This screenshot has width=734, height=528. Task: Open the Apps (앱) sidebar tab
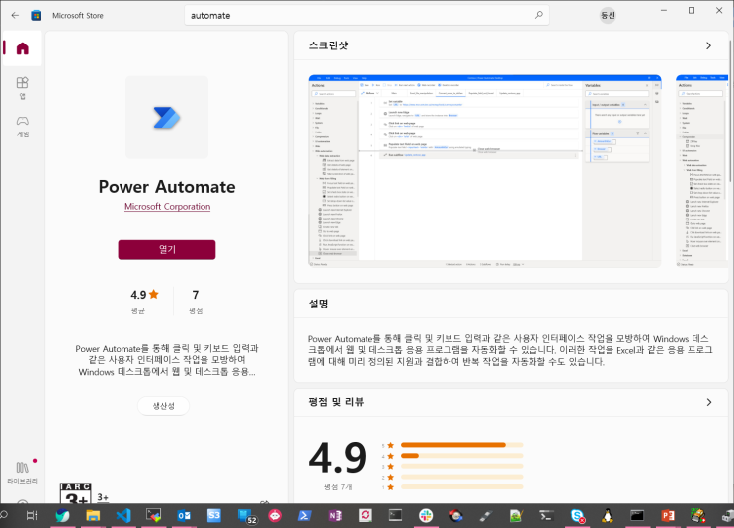[22, 88]
